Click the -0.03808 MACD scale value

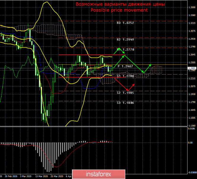pyautogui.click(x=192, y=173)
